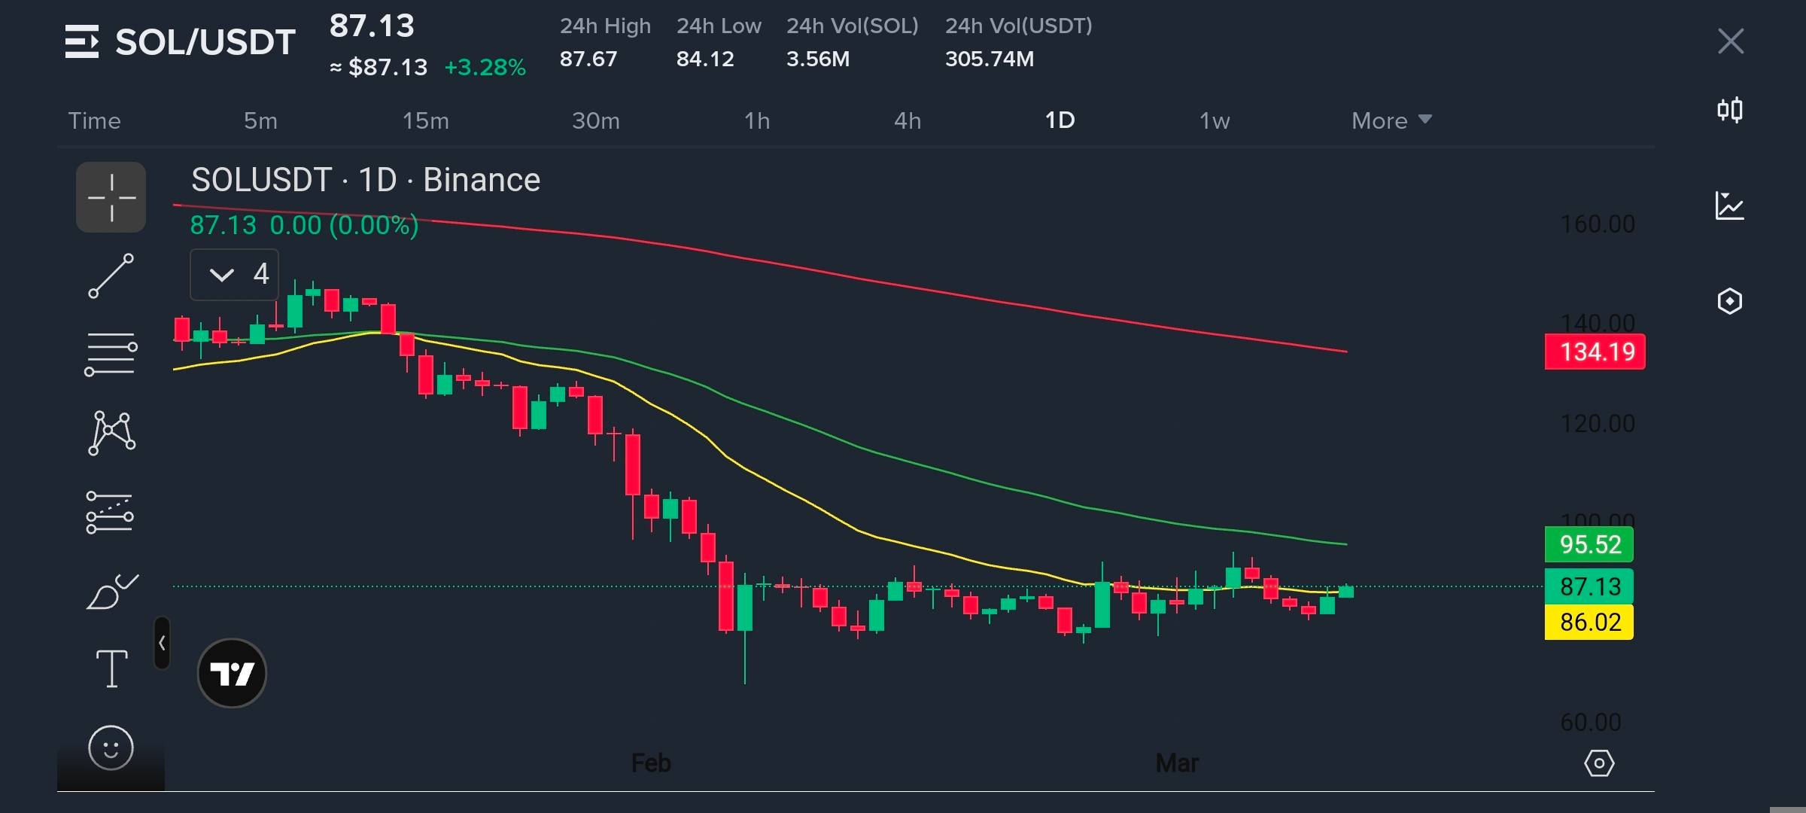Open the forecasting and measurement tools
Viewport: 1806px width, 813px height.
pos(110,512)
